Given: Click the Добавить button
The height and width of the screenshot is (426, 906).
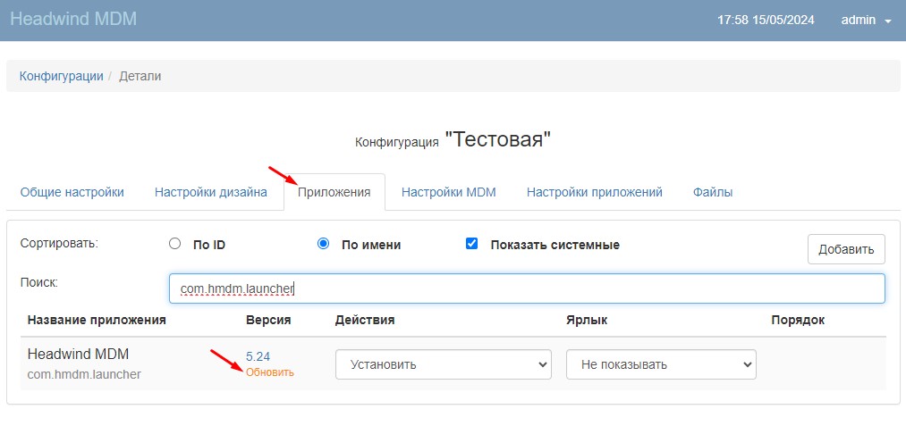Looking at the screenshot, I should coord(846,249).
